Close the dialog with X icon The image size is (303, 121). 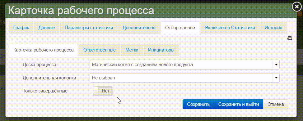point(296,7)
